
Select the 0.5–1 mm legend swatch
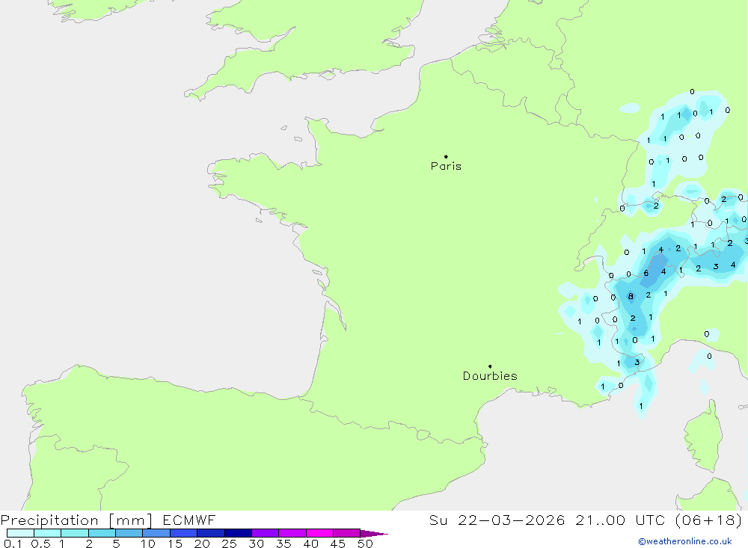(48, 533)
